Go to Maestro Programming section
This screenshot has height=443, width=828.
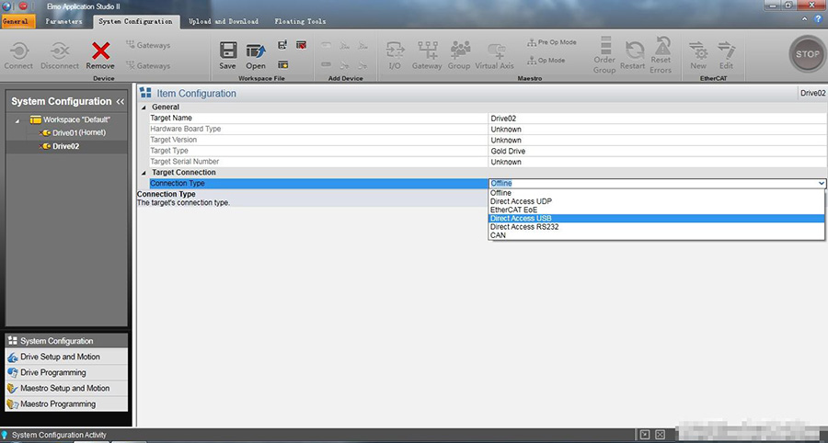58,403
